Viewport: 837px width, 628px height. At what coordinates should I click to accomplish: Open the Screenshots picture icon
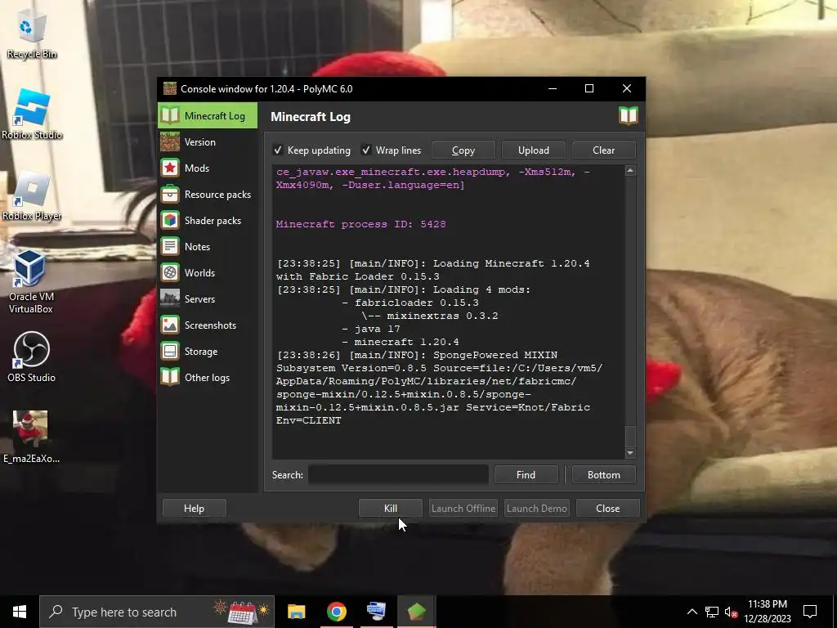tap(170, 325)
